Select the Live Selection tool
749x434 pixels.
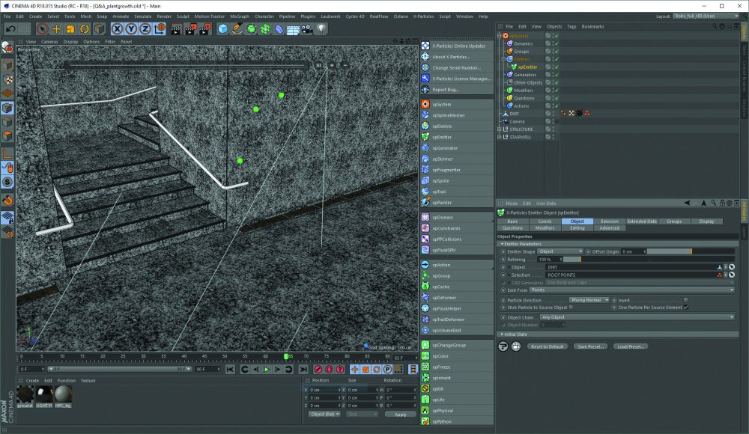click(x=42, y=29)
